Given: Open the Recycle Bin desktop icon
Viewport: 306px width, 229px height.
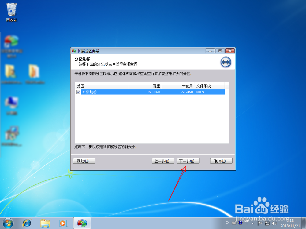Looking at the screenshot, I should (12, 12).
